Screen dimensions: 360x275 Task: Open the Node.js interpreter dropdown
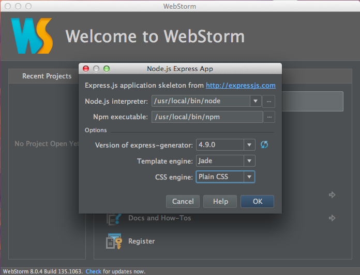coord(256,101)
